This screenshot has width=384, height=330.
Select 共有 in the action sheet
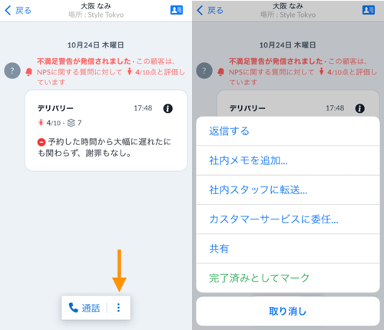tap(288, 249)
